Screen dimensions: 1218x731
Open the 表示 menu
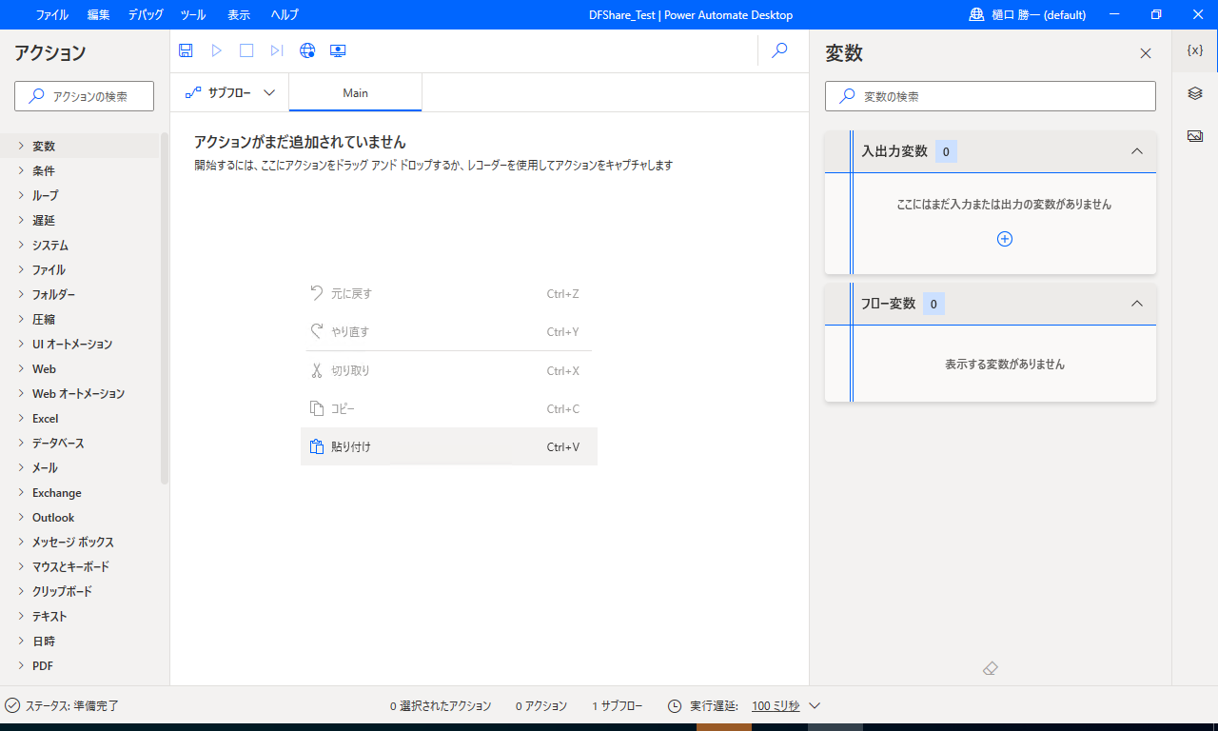click(239, 14)
